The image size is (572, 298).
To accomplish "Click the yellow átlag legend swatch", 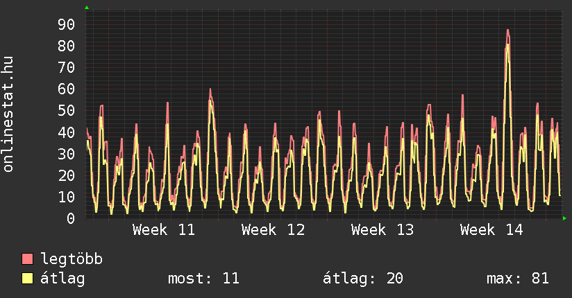I will click(x=28, y=279).
